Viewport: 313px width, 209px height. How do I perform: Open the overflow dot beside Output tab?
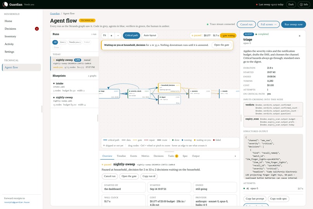coord(235,156)
